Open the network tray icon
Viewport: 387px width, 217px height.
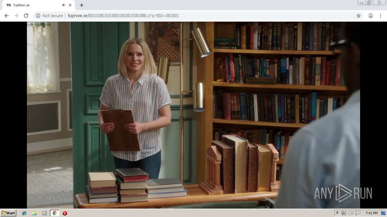pos(344,213)
